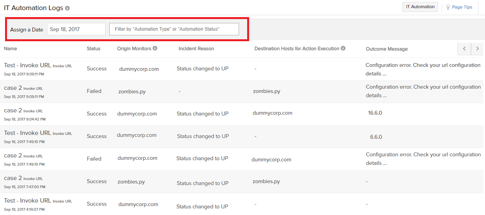Viewport: 485px width, 215px height.
Task: Open Test - Invoke URL log from 4:19:07 PM
Action: pyautogui.click(x=27, y=201)
